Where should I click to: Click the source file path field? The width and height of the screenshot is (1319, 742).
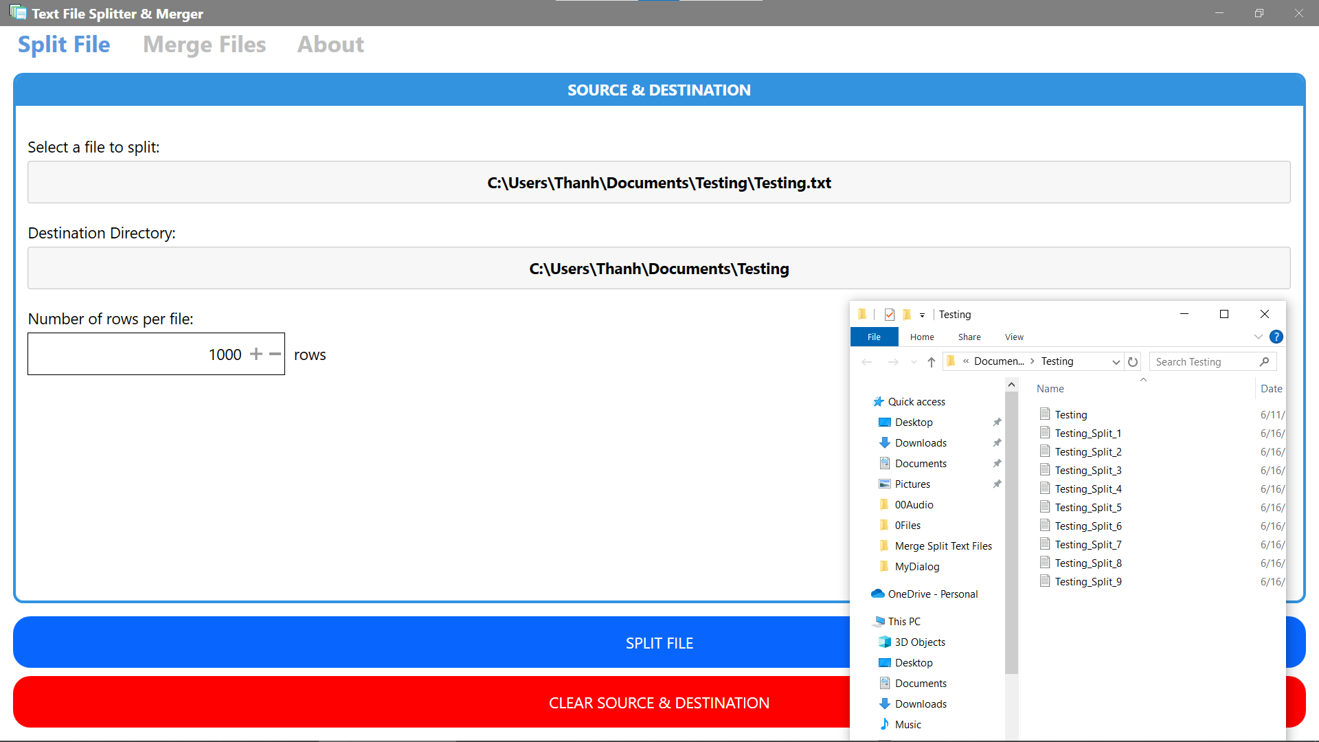(658, 183)
